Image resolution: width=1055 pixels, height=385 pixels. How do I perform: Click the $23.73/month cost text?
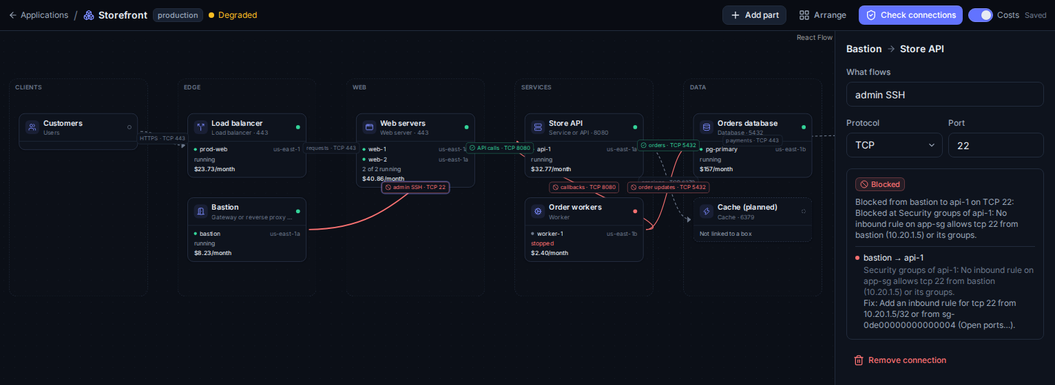[213, 169]
